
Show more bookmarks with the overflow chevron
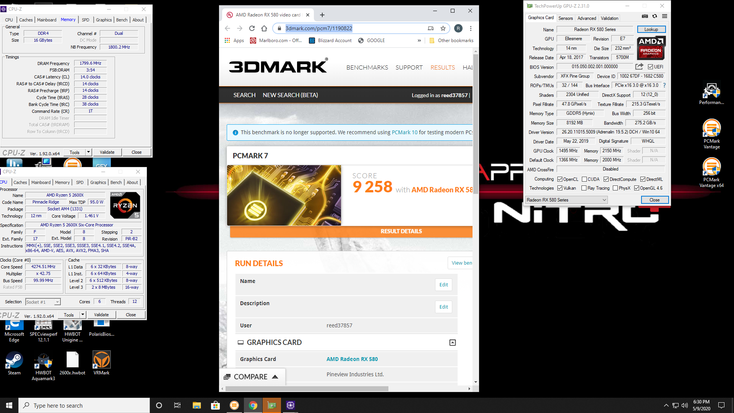(x=419, y=41)
